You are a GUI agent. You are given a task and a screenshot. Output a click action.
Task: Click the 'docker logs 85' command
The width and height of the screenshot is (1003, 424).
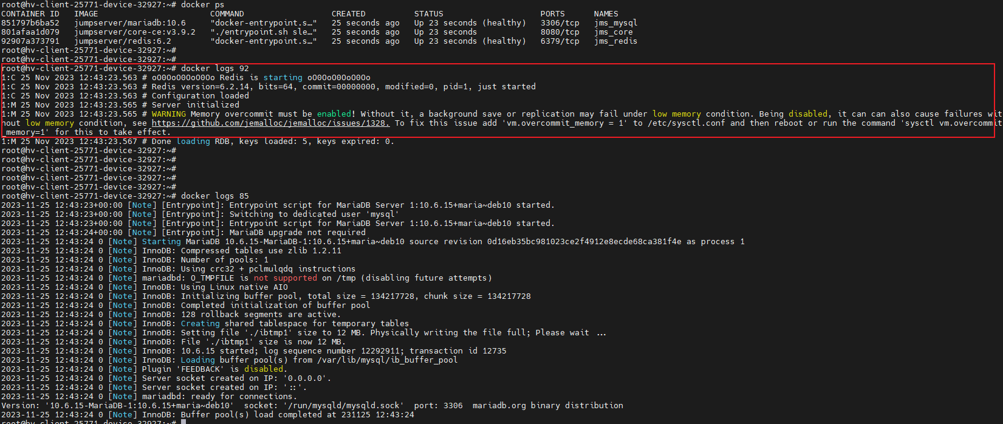pos(215,196)
